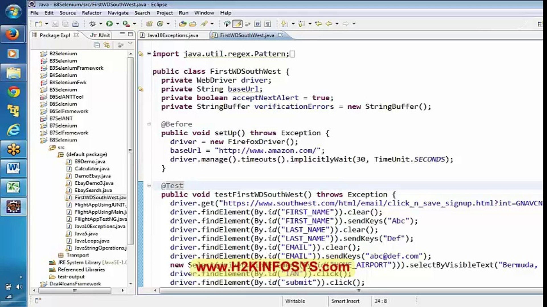
Task: Click the Package Explorer vertical scrollbar
Action: [130, 151]
